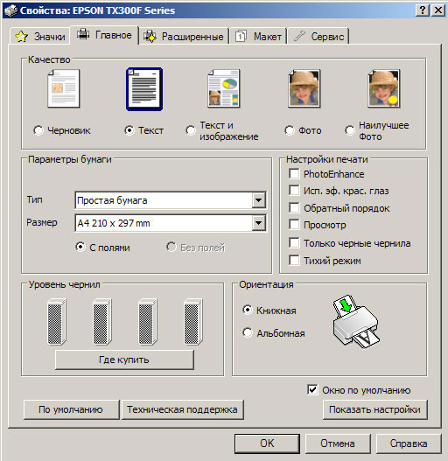Click the printer icon in the title bar
Screen dimensions: 448x461
pyautogui.click(x=10, y=10)
